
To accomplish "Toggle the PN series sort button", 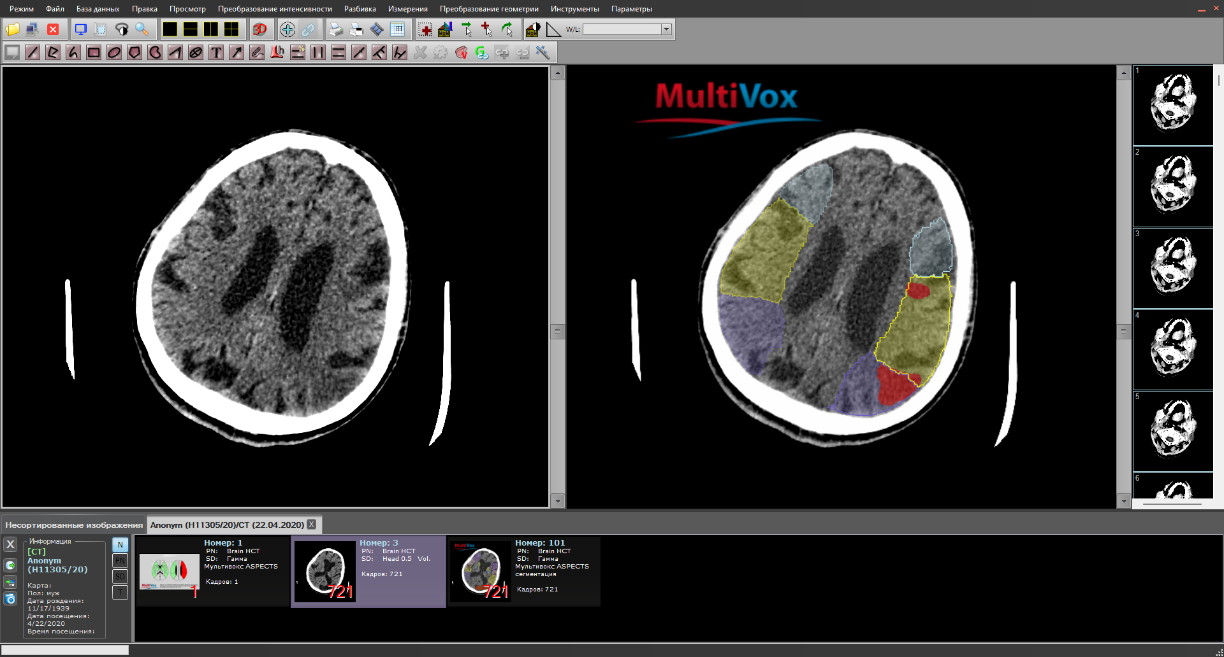I will point(120,561).
